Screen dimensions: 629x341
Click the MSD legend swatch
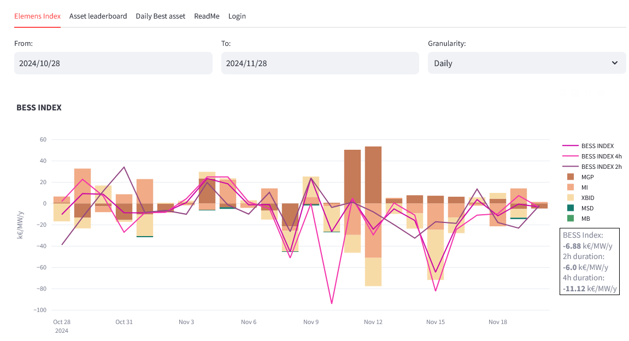coord(571,208)
